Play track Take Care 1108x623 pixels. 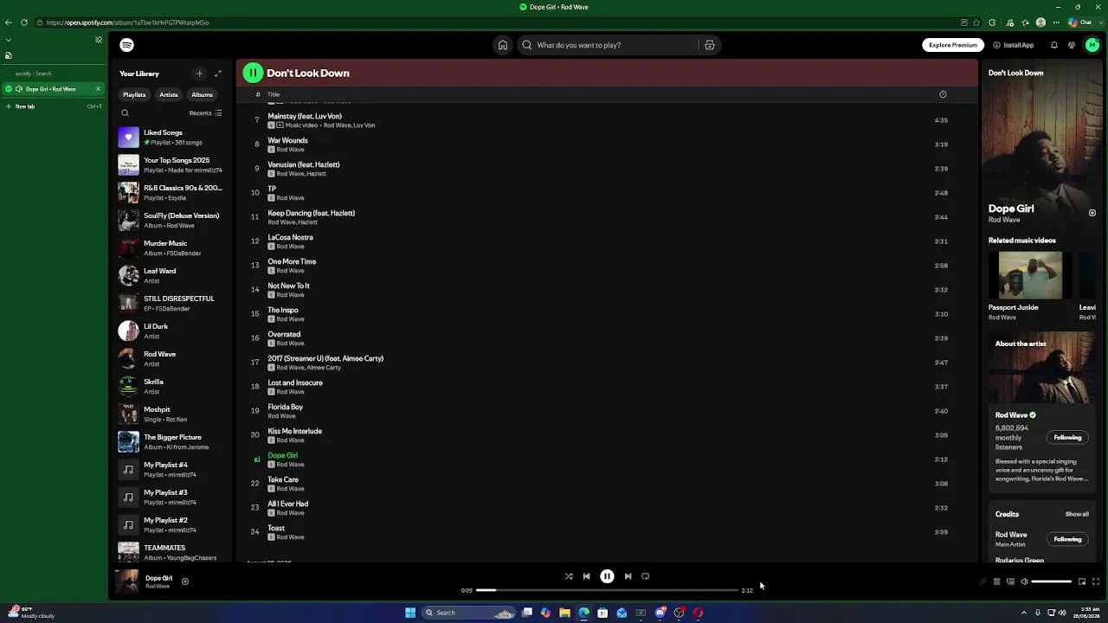click(608, 484)
